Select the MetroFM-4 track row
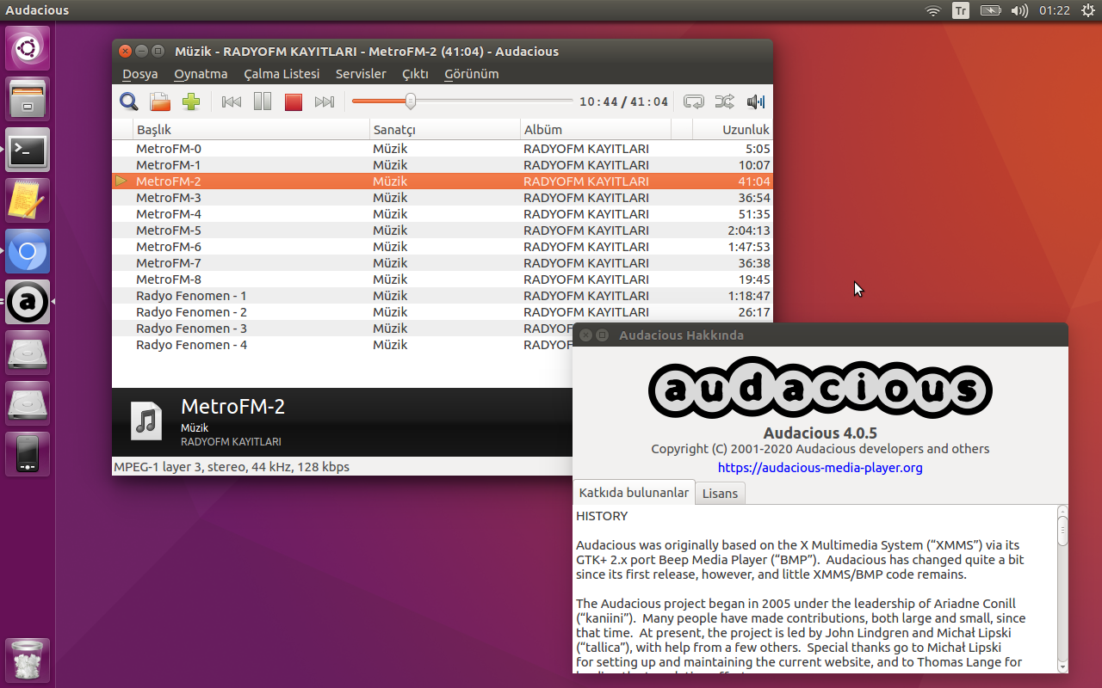This screenshot has height=688, width=1102. tap(442, 214)
